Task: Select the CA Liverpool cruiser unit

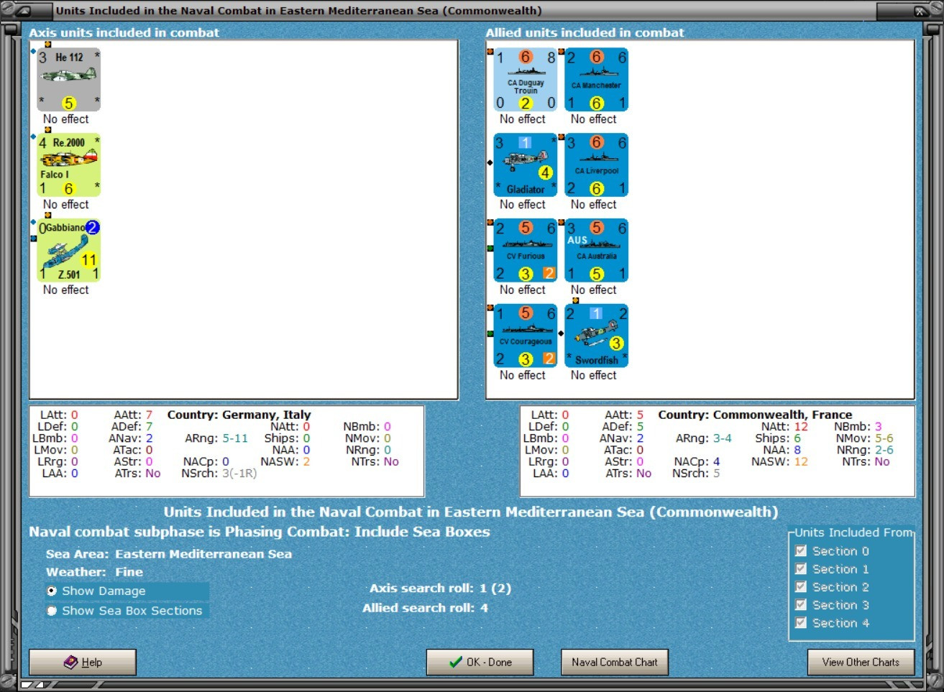Action: 597,165
